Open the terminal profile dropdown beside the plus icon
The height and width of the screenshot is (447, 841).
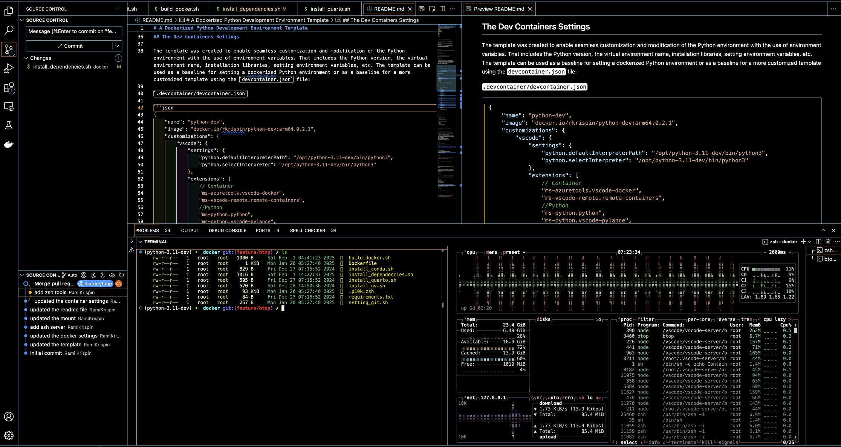coord(809,241)
